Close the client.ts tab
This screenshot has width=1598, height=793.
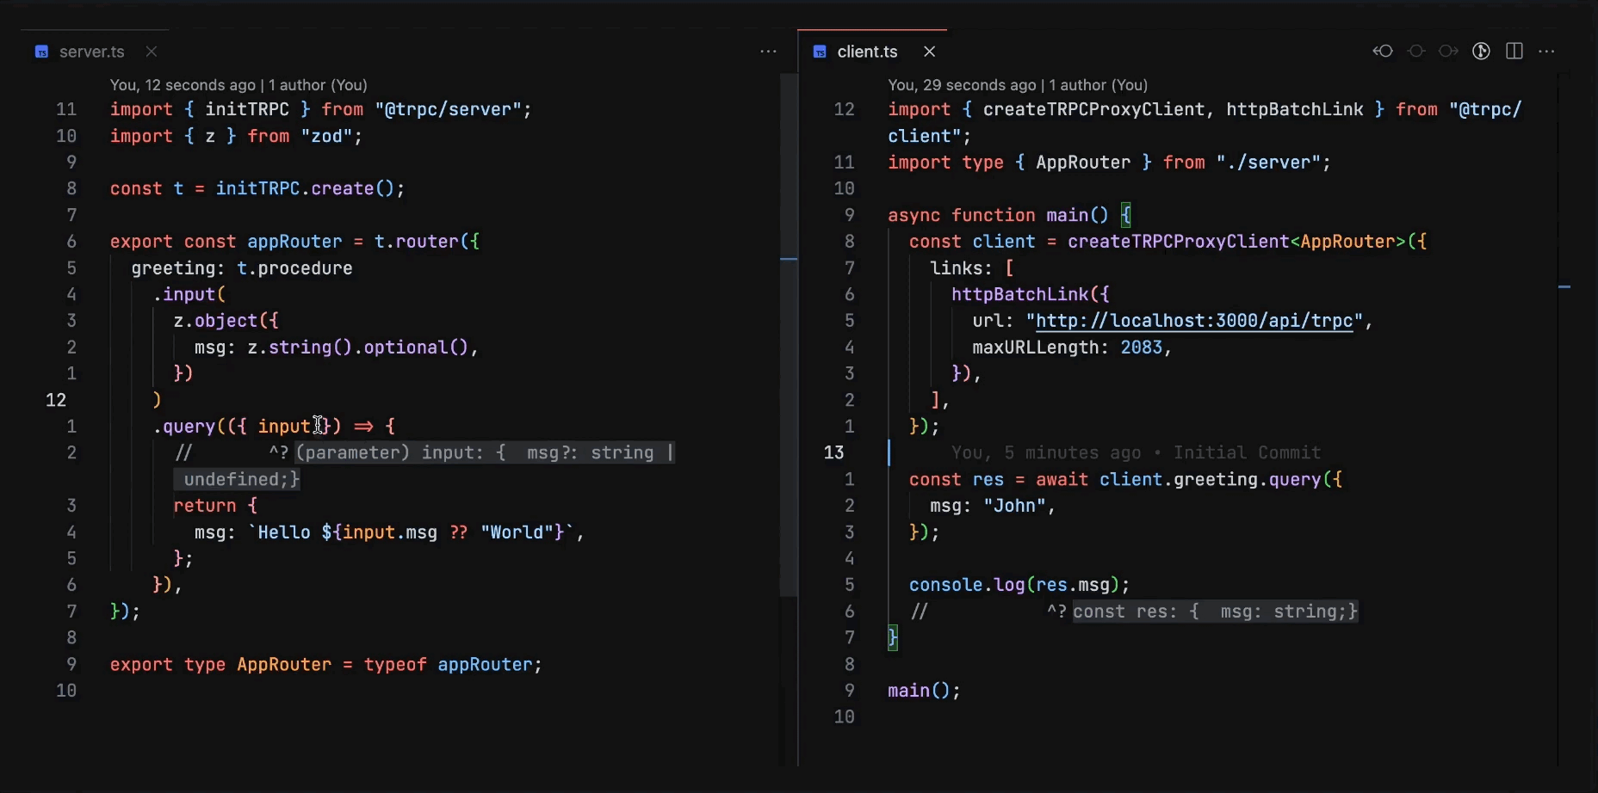929,52
